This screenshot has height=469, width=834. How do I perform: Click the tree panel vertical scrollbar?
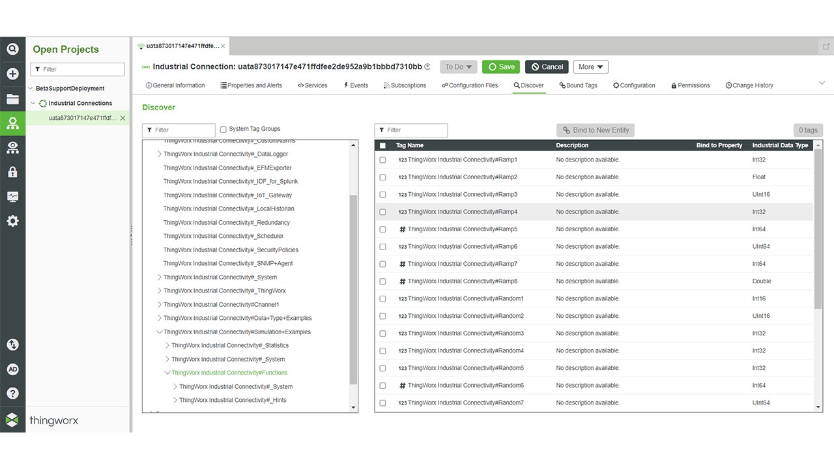click(353, 290)
